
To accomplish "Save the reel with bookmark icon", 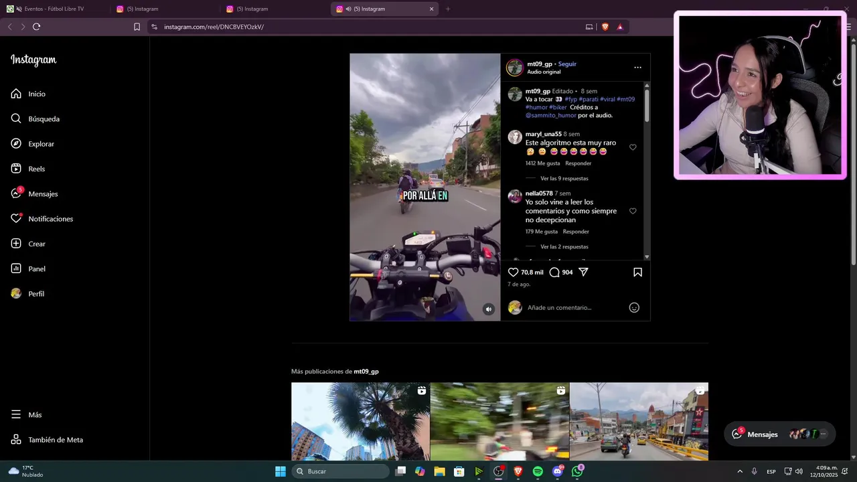I will pyautogui.click(x=637, y=272).
